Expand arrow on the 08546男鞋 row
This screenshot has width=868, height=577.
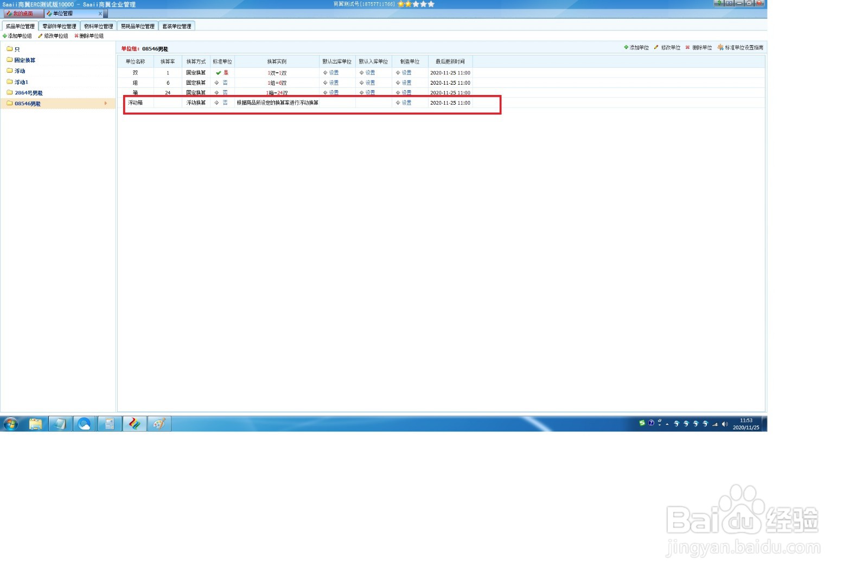(x=106, y=103)
